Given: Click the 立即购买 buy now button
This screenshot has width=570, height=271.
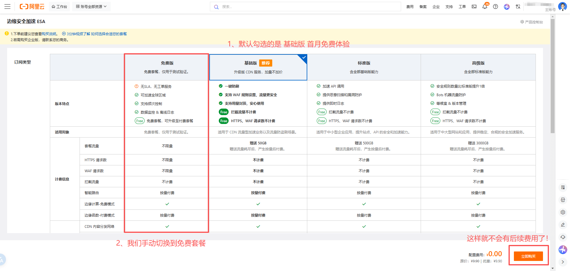Looking at the screenshot, I should 528,256.
